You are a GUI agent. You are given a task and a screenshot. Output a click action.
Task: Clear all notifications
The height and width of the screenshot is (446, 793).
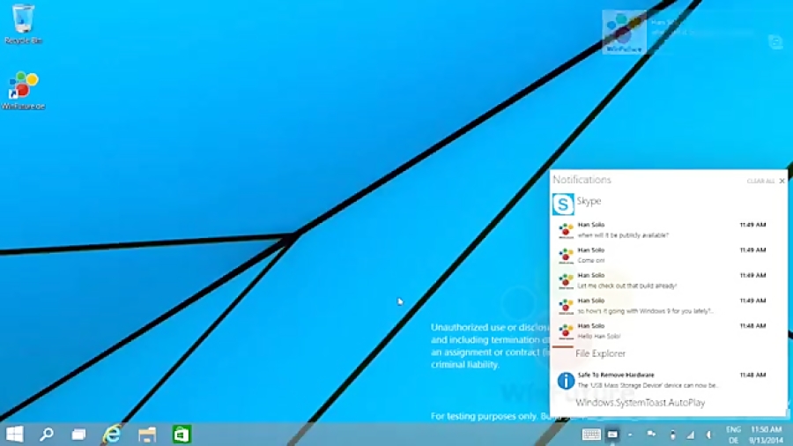[x=760, y=181]
